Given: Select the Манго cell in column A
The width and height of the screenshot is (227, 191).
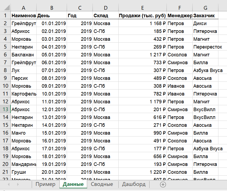Looking at the screenshot, I should tap(23, 133).
